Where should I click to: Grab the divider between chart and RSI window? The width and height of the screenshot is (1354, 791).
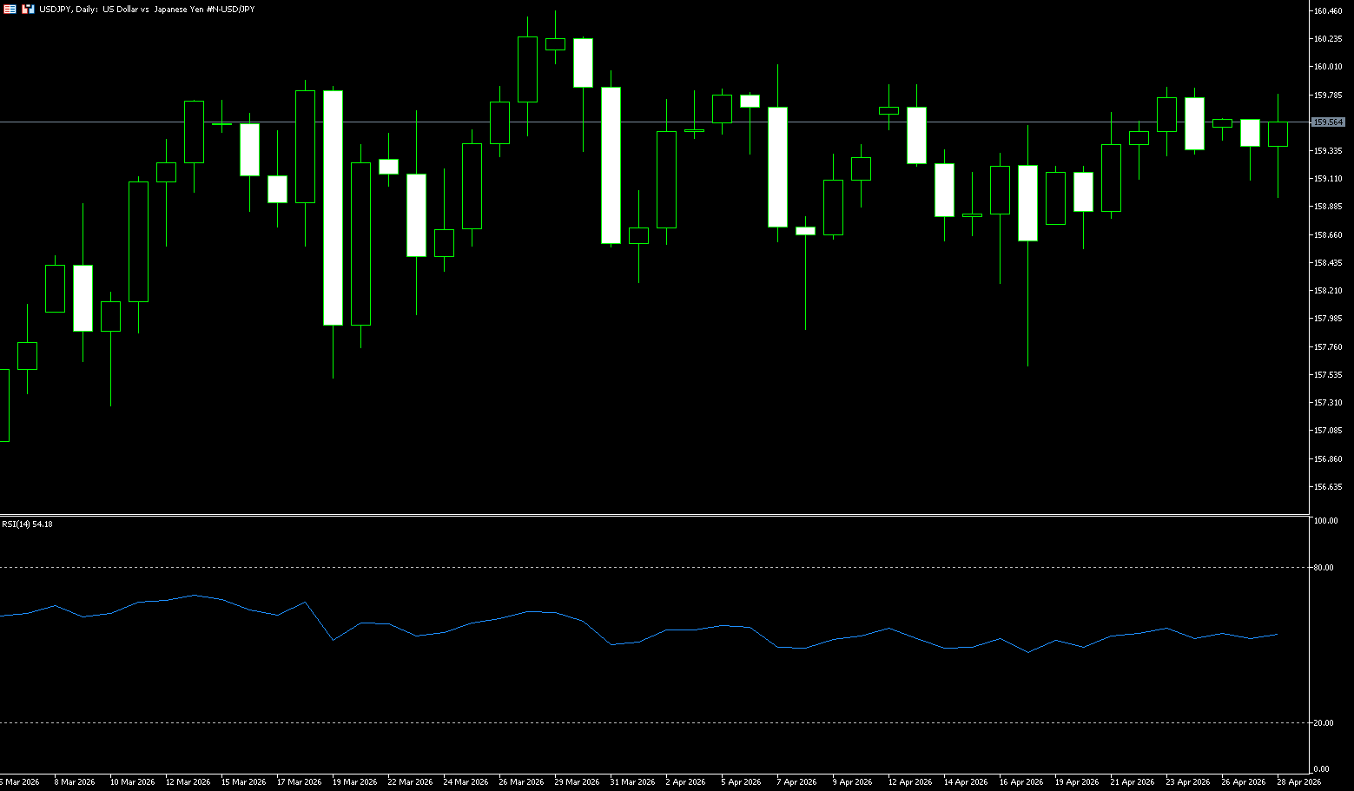click(x=651, y=516)
